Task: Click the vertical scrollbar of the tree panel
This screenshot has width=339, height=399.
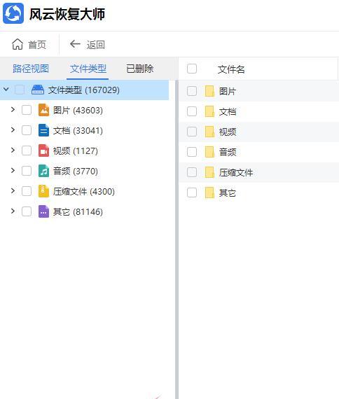Action: point(177,239)
